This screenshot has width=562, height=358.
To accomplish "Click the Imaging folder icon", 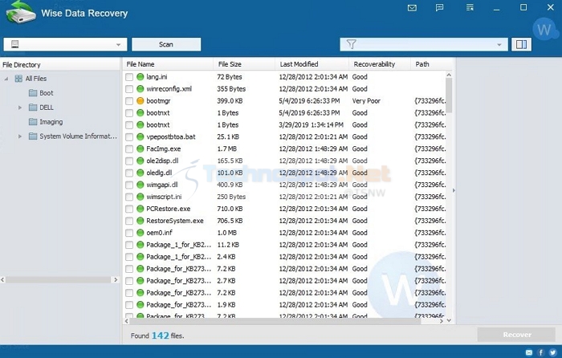I will pos(33,122).
